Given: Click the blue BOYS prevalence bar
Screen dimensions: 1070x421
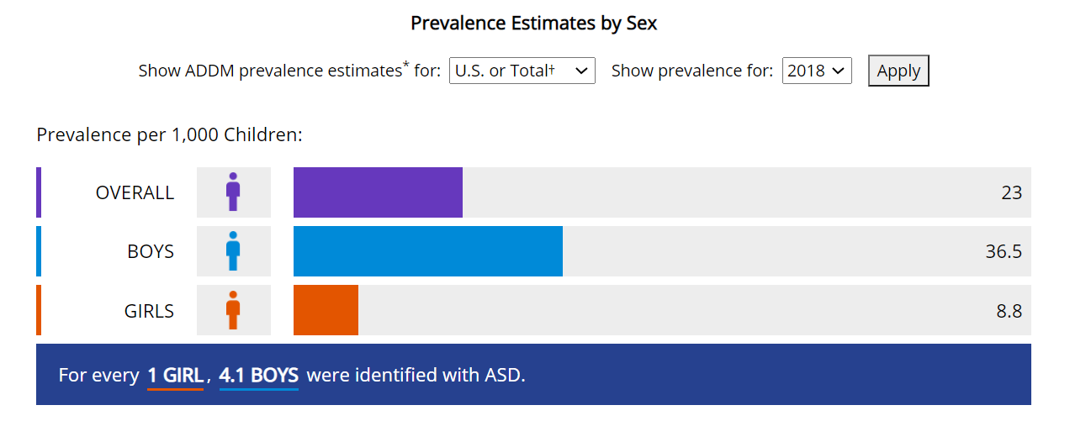Looking at the screenshot, I should pyautogui.click(x=428, y=251).
